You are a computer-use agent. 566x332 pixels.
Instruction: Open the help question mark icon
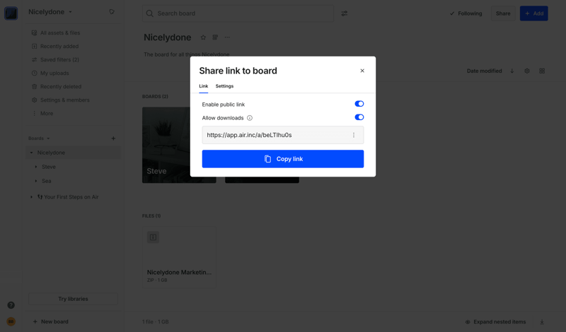(11, 305)
